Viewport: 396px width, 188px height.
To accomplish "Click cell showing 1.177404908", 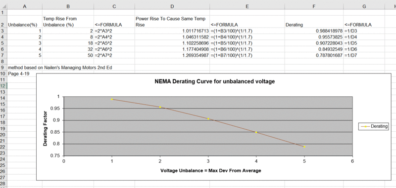I will click(x=172, y=49).
